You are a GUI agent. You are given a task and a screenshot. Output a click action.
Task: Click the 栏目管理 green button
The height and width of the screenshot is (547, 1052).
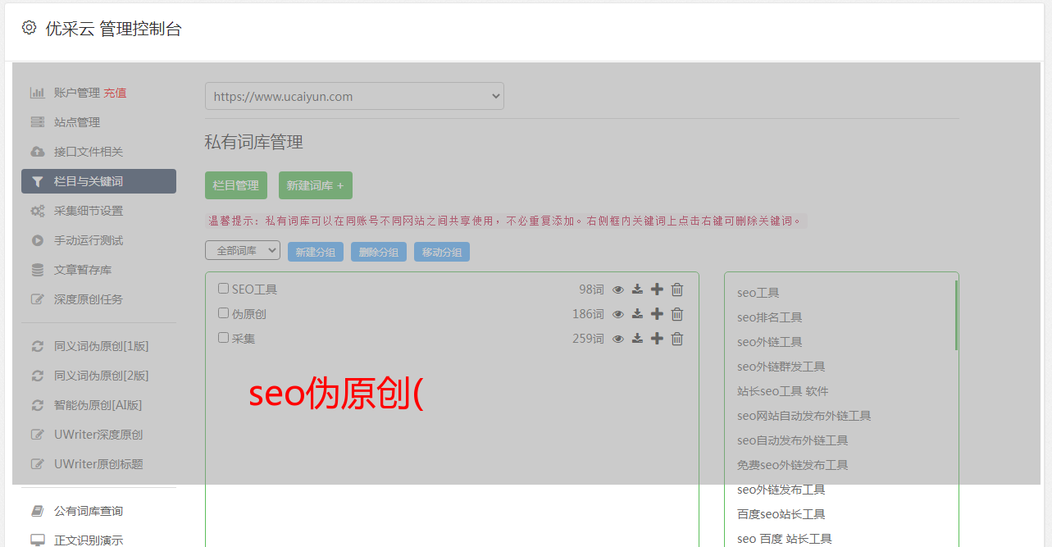coord(236,185)
